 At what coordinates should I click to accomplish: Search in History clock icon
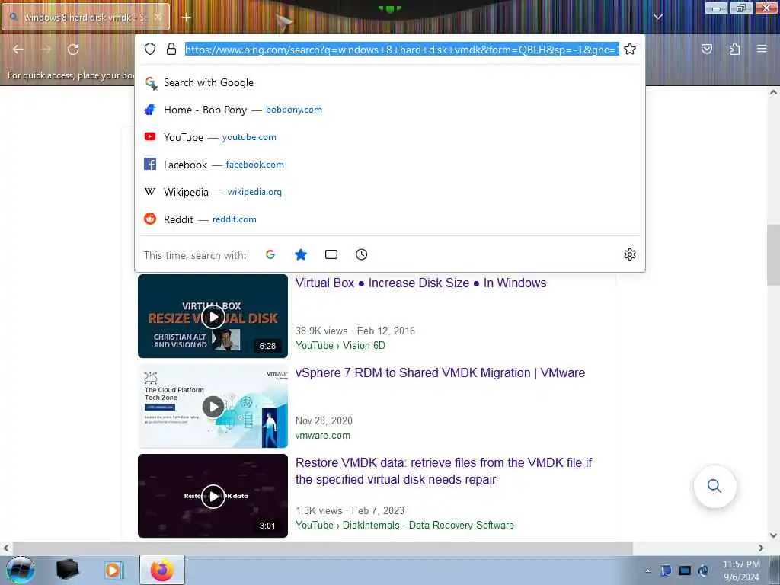click(x=362, y=254)
